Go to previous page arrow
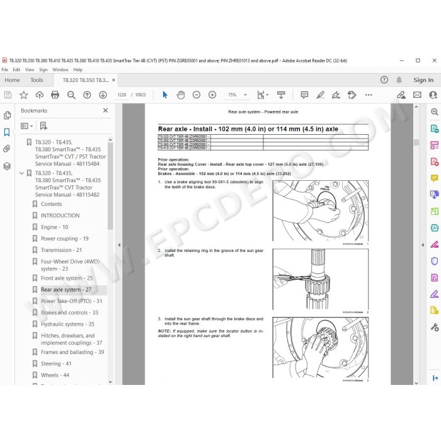 pyautogui.click(x=87, y=95)
